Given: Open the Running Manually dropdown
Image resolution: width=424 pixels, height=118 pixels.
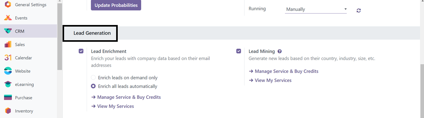Looking at the screenshot, I should (316, 9).
